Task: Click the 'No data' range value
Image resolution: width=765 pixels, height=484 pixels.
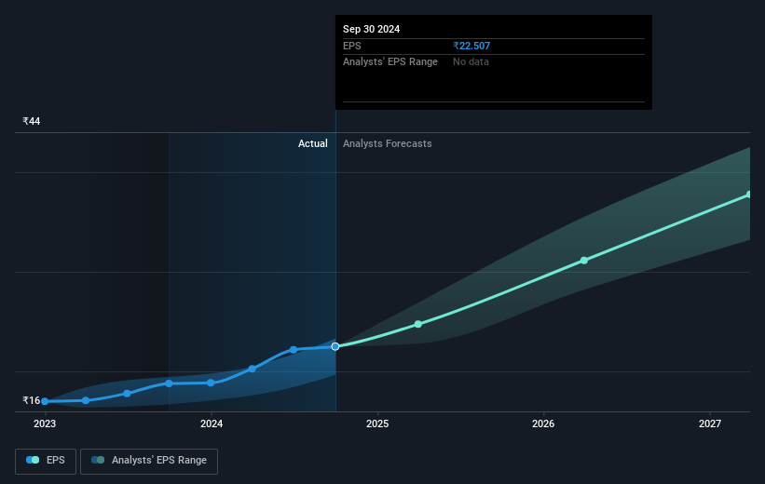Action: coord(471,62)
